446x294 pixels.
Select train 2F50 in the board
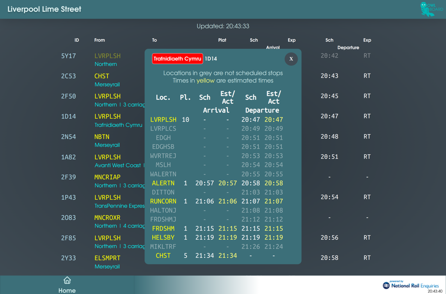[68, 96]
